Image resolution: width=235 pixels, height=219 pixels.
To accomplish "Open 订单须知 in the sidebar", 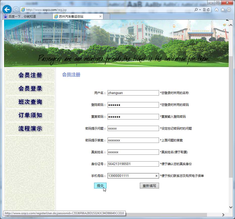I will pos(30,115).
